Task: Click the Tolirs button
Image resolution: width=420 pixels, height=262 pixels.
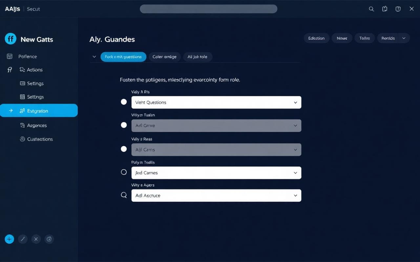Action: (364, 38)
